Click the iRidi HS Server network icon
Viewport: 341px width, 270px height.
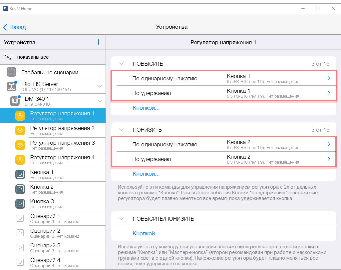11,86
